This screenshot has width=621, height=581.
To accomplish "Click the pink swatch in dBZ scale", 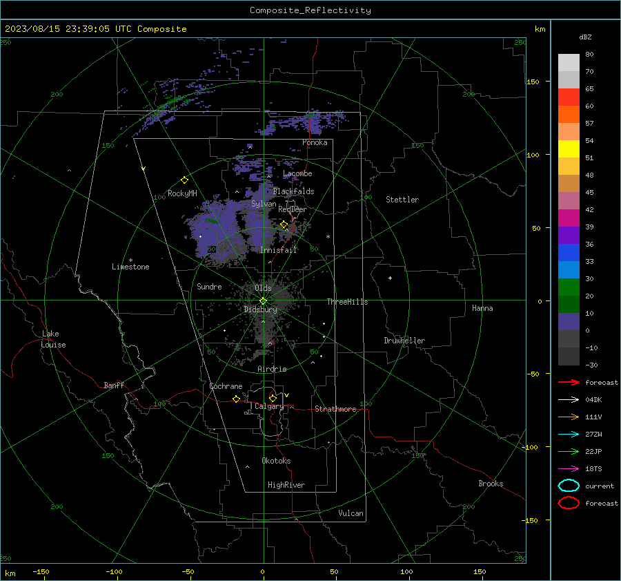I will (569, 200).
